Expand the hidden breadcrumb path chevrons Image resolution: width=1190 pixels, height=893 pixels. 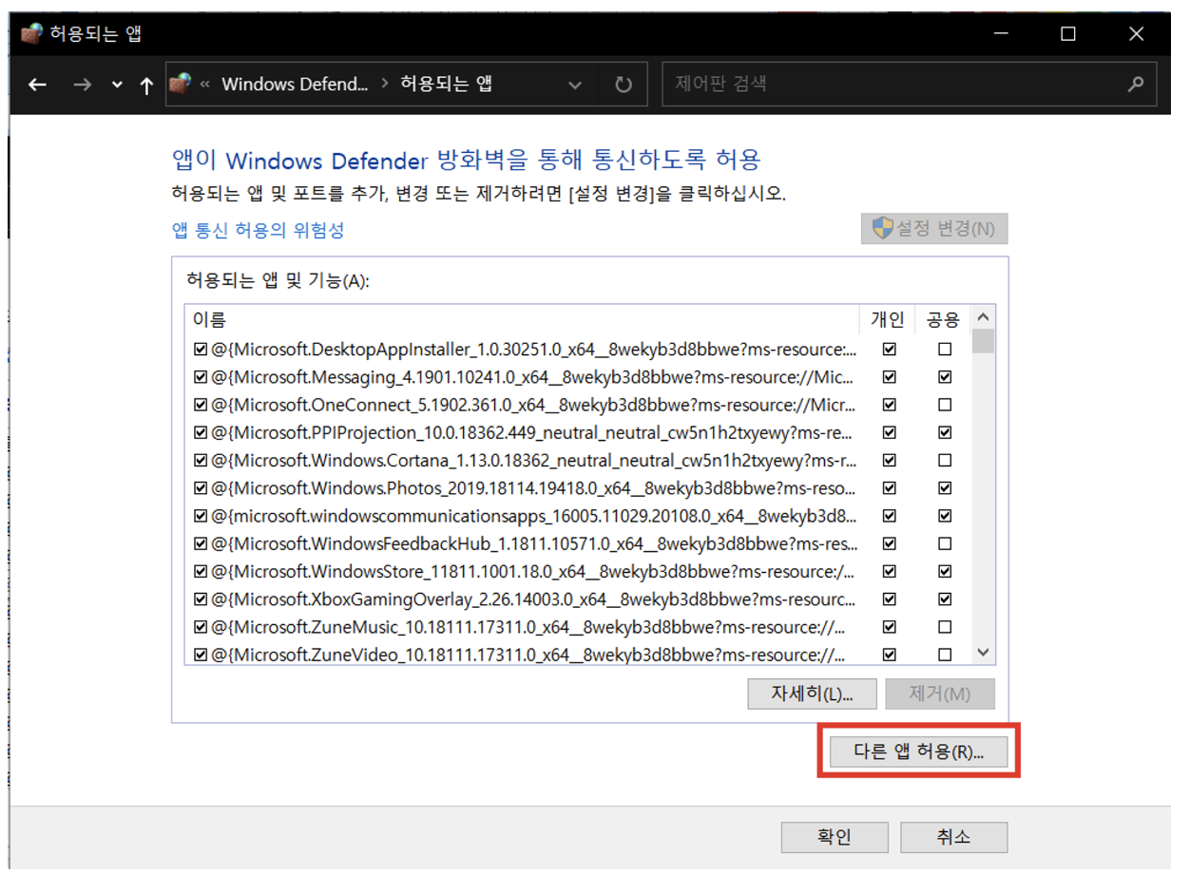coord(205,84)
